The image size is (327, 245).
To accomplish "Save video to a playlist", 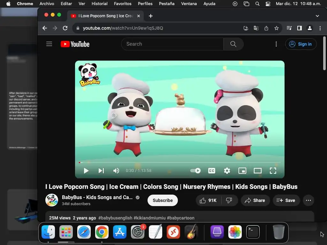I will [286, 200].
